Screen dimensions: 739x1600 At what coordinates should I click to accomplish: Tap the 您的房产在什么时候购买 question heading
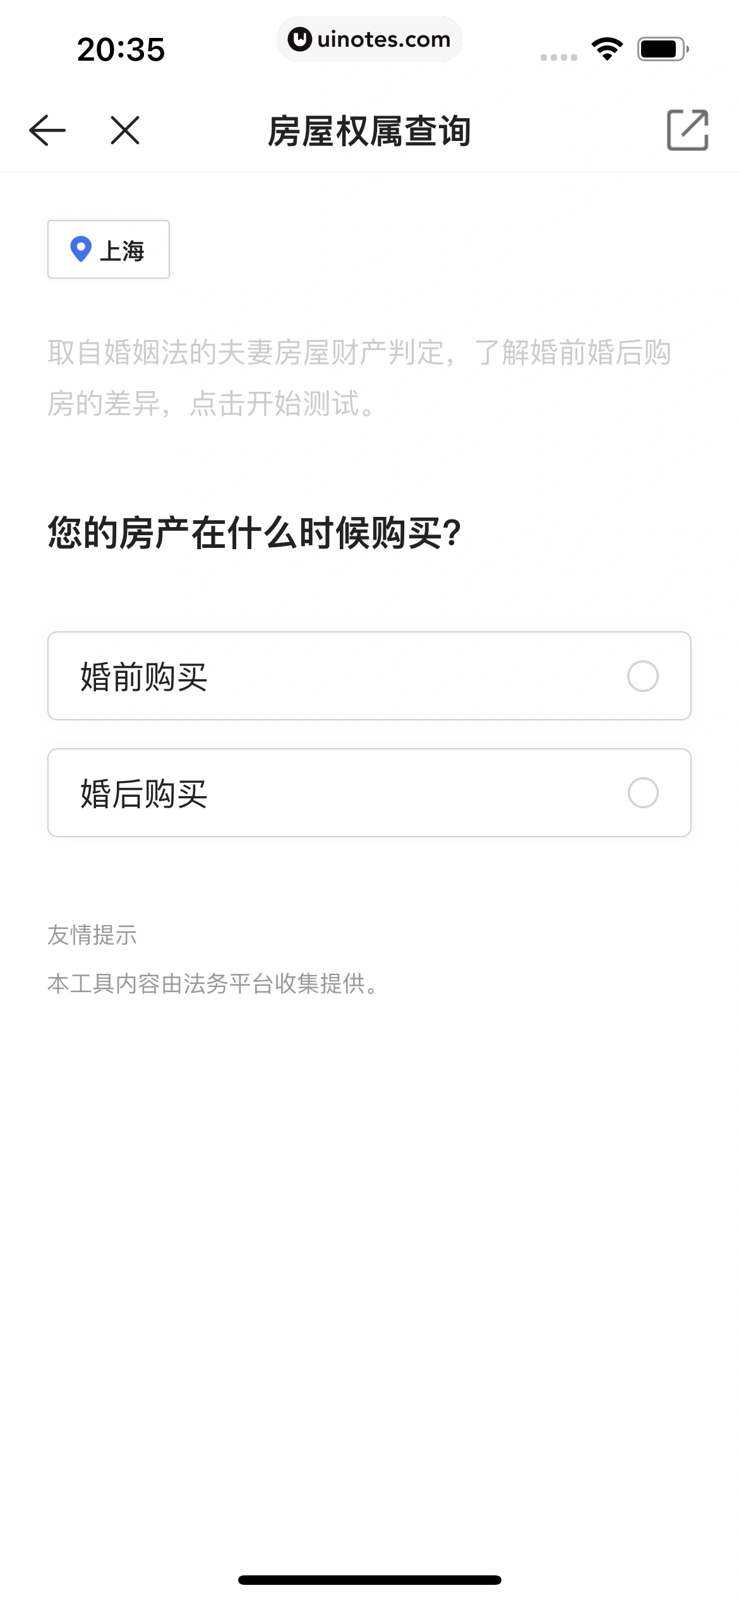coord(254,533)
